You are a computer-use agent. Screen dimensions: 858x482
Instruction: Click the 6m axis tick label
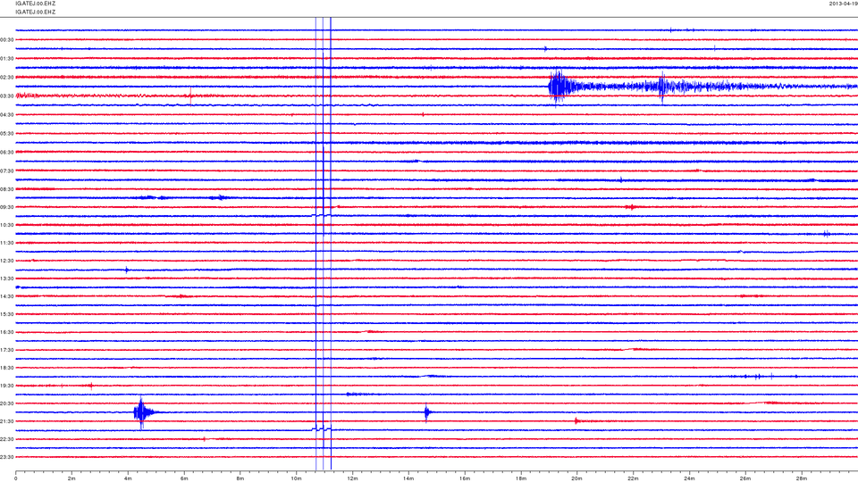coord(184,478)
